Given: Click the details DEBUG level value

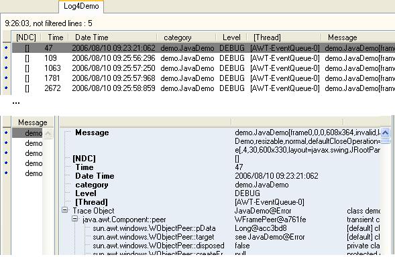Looking at the screenshot, I should (247, 193).
